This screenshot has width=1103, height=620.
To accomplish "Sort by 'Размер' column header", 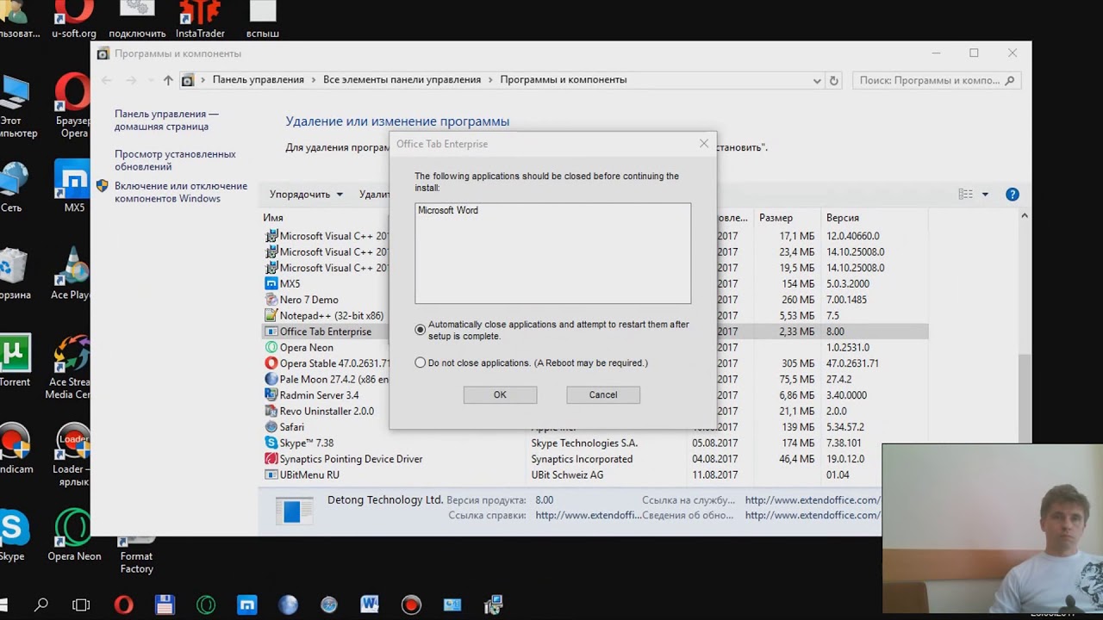I will 776,218.
